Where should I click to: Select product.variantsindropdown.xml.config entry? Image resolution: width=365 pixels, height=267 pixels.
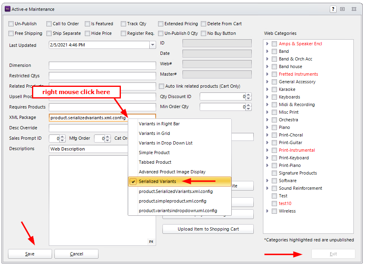click(x=180, y=211)
